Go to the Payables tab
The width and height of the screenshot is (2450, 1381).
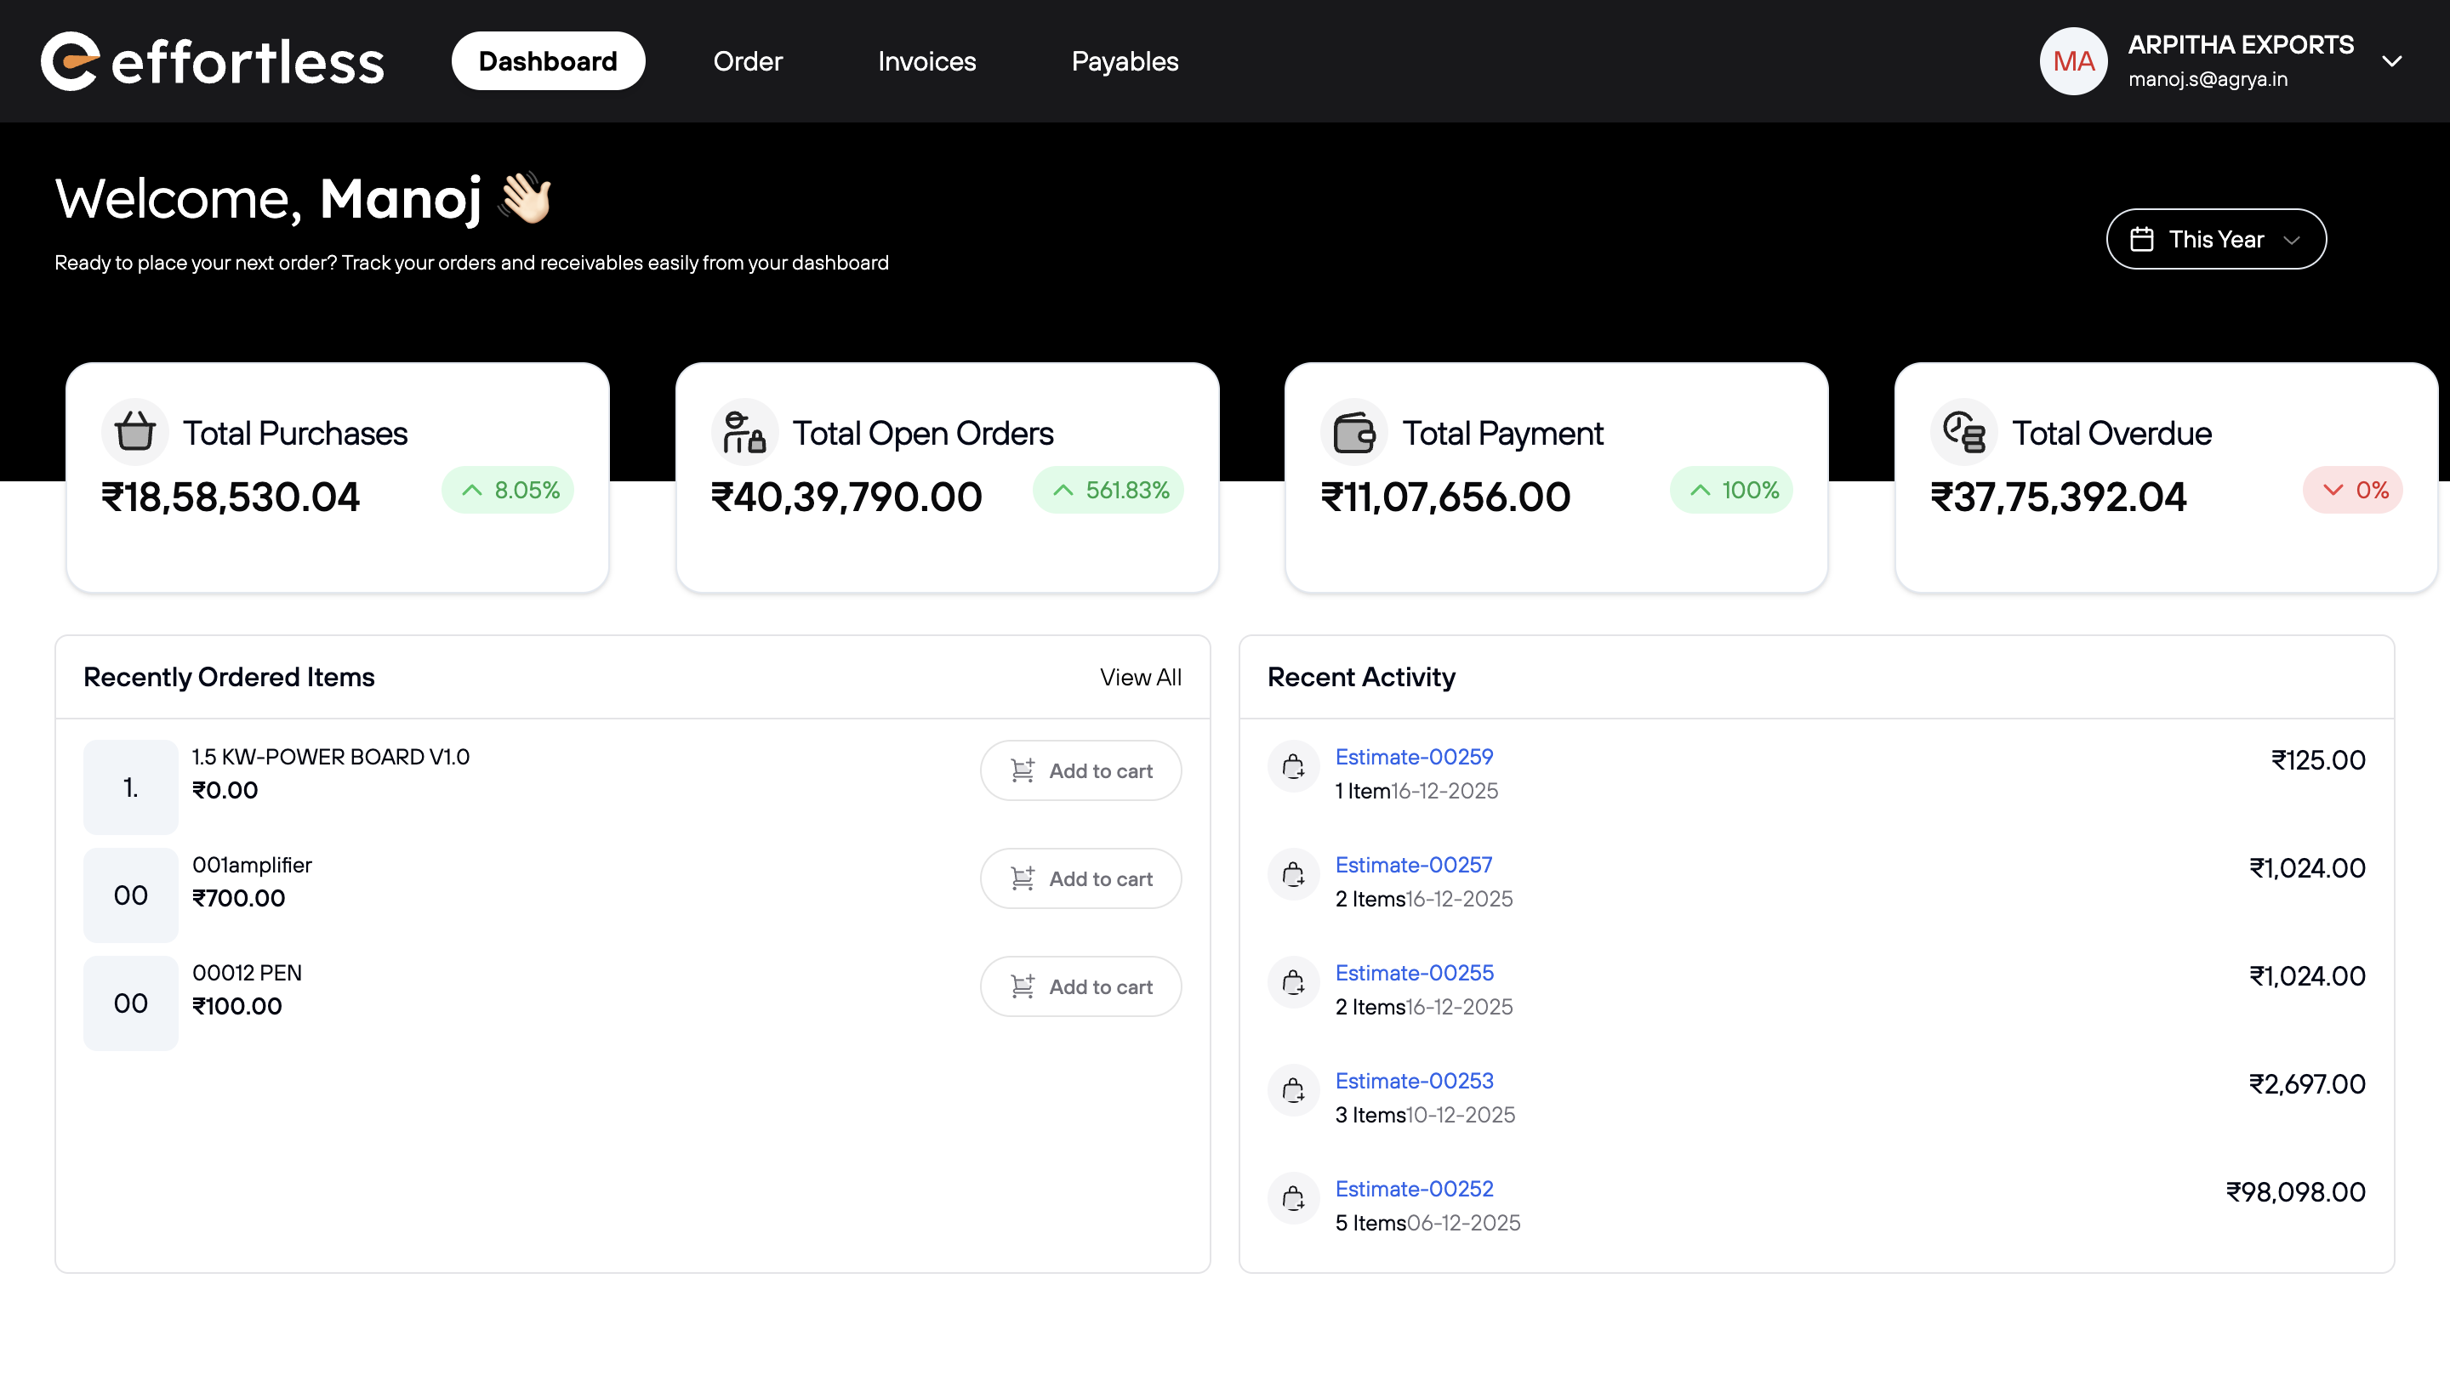pos(1124,62)
